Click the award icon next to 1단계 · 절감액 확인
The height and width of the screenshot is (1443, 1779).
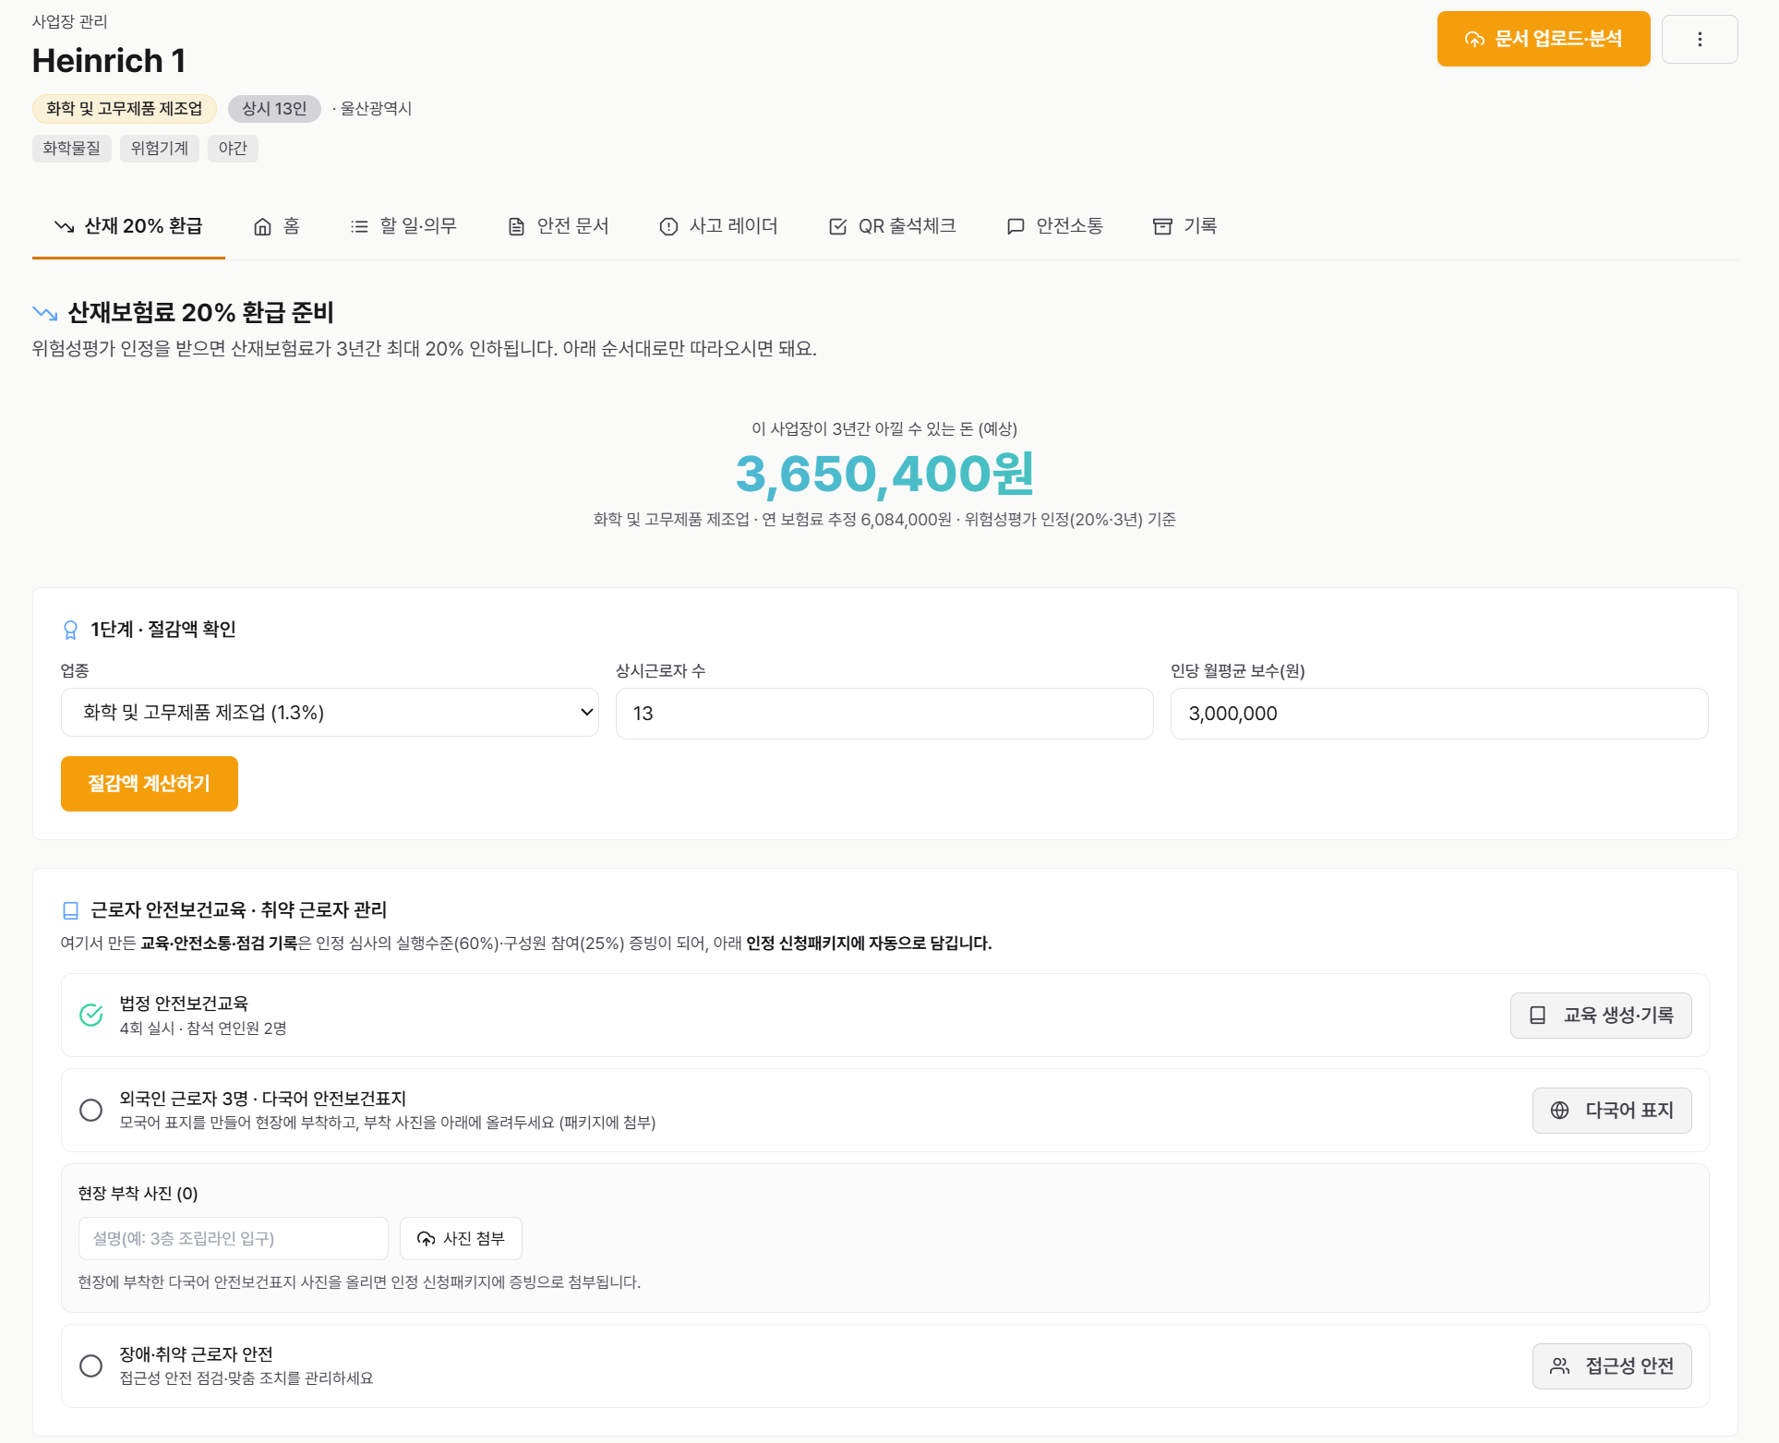[x=70, y=631]
